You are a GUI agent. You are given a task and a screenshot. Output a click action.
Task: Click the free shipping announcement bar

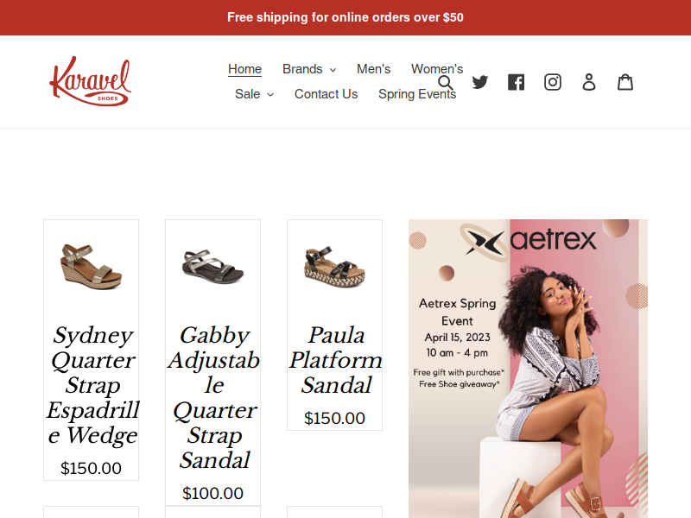click(345, 17)
